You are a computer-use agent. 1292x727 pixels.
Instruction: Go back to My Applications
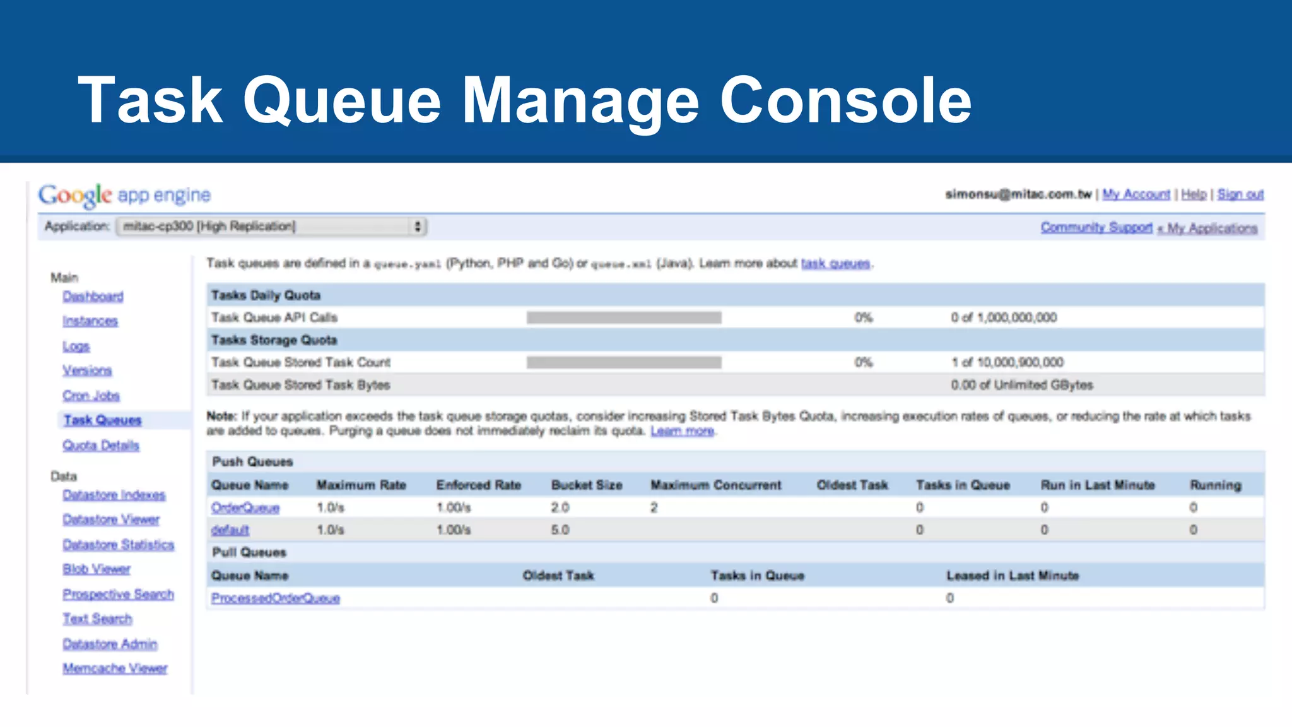pyautogui.click(x=1207, y=228)
